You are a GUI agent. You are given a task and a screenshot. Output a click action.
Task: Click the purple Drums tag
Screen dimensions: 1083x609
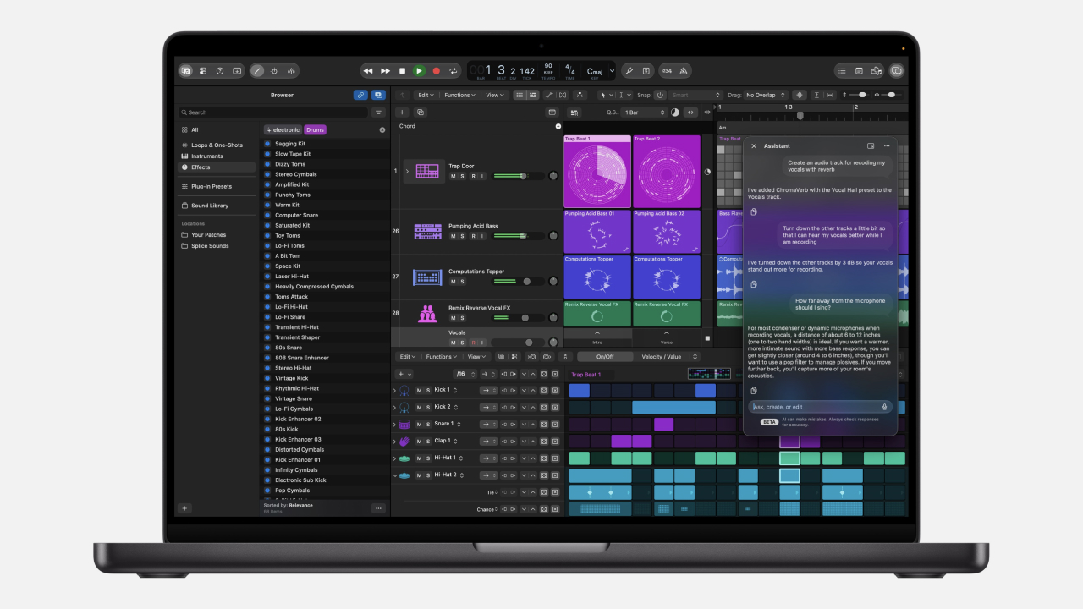315,130
